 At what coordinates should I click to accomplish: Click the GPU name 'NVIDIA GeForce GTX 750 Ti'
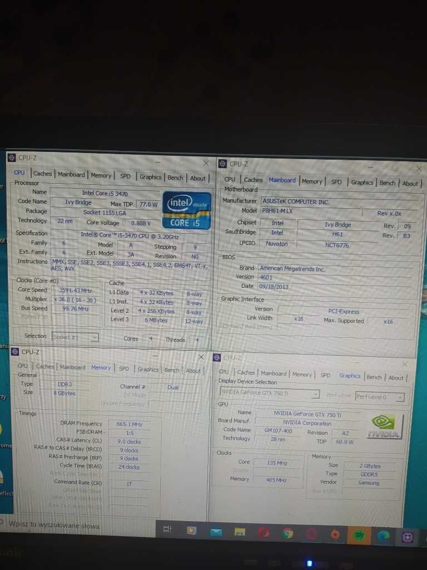tap(307, 414)
